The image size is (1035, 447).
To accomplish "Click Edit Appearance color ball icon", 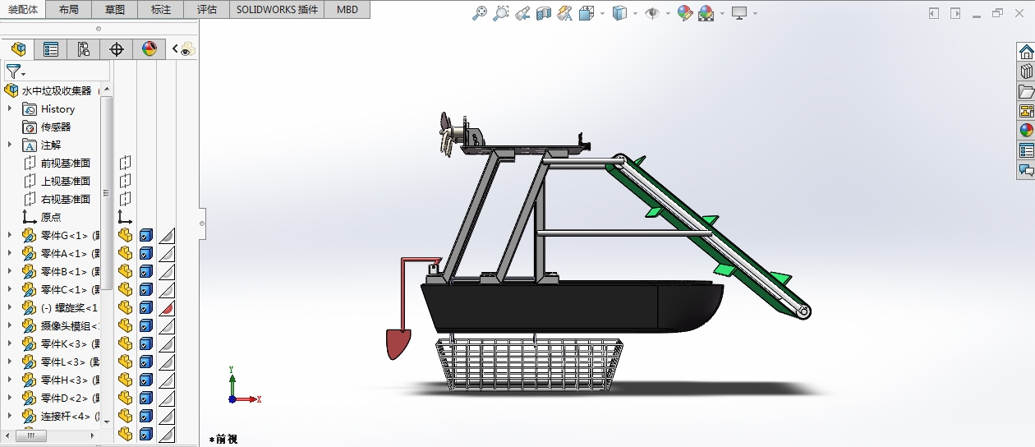I will coord(685,13).
